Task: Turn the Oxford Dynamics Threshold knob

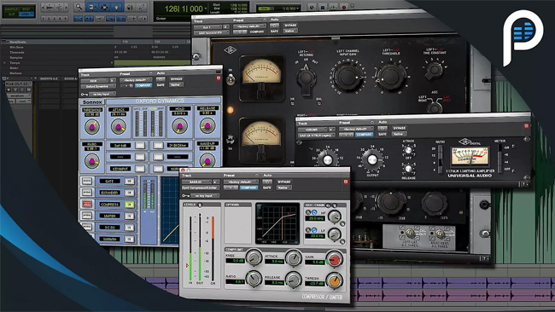Action: [92, 126]
